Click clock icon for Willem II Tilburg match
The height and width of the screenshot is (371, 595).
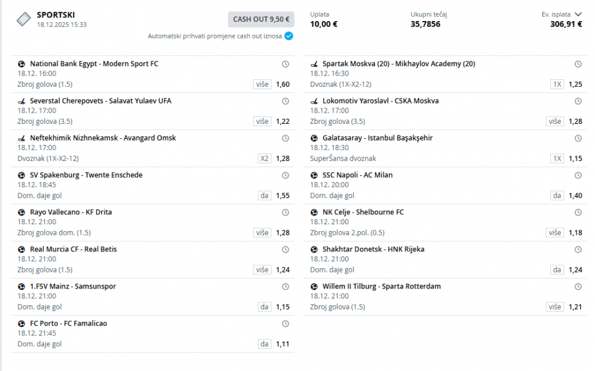[578, 286]
